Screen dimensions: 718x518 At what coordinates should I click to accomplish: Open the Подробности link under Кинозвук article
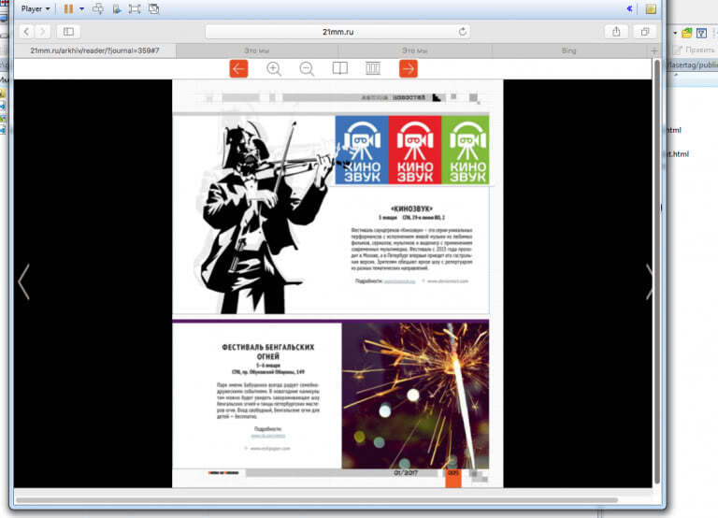click(400, 281)
